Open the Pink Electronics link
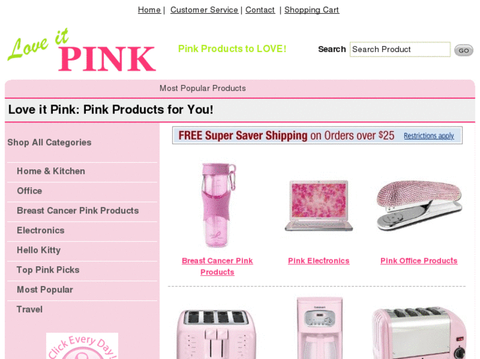 (x=319, y=261)
